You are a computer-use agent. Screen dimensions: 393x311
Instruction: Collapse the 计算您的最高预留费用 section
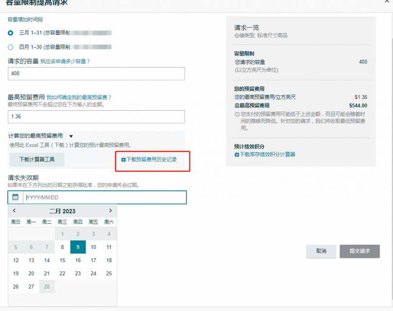click(x=71, y=136)
